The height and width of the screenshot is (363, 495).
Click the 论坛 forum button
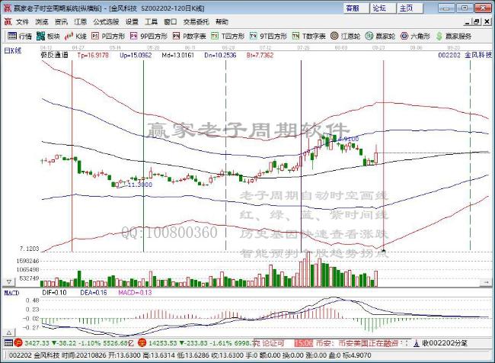click(x=383, y=8)
